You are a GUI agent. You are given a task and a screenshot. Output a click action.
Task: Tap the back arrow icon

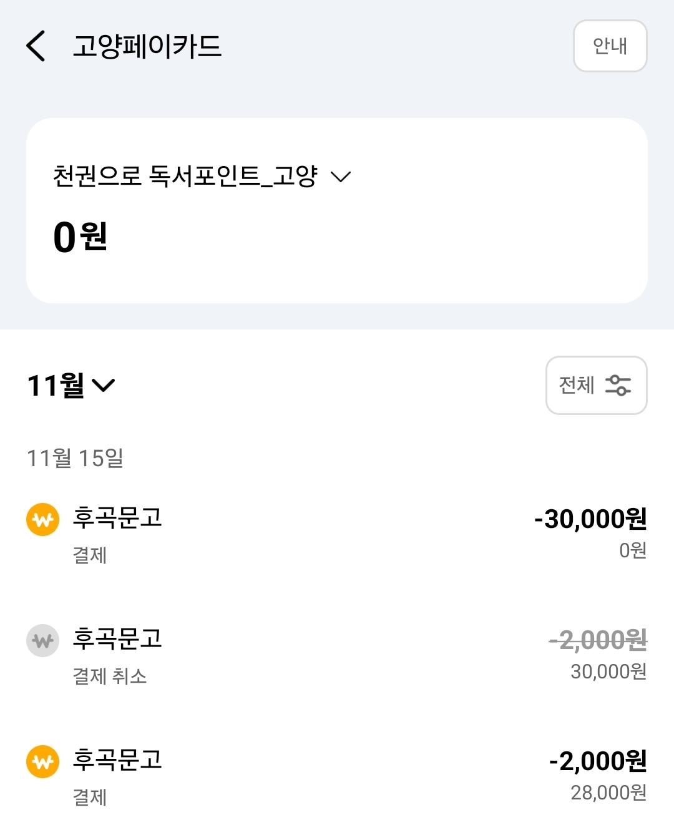(36, 46)
